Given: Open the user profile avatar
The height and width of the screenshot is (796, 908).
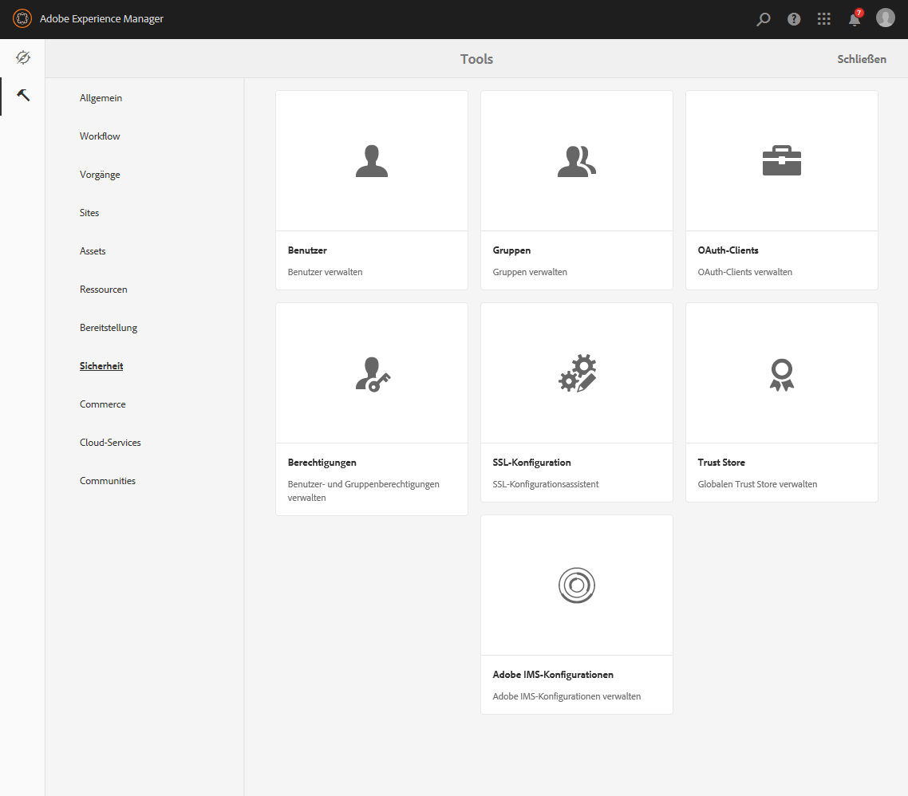Looking at the screenshot, I should [886, 18].
